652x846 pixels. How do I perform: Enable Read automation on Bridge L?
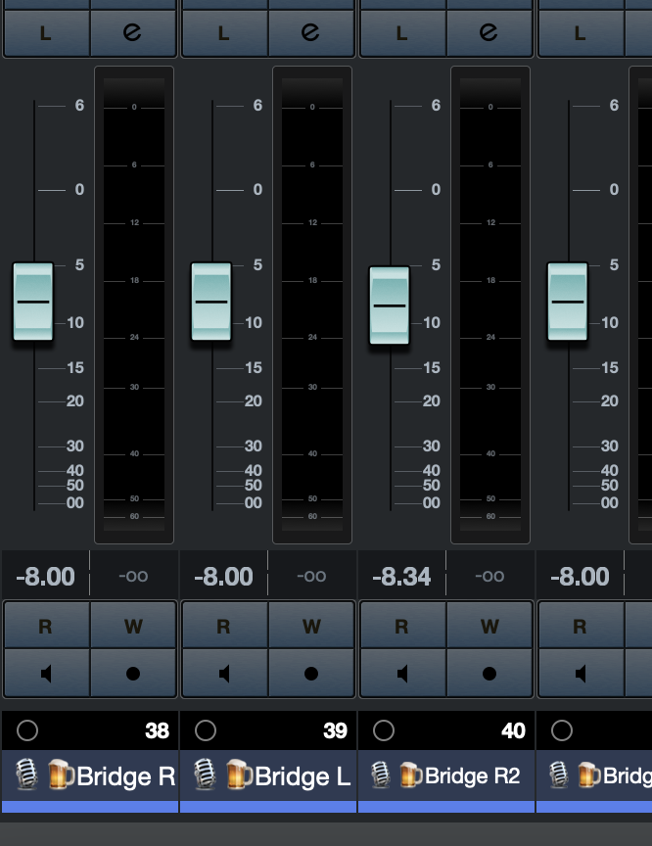224,626
